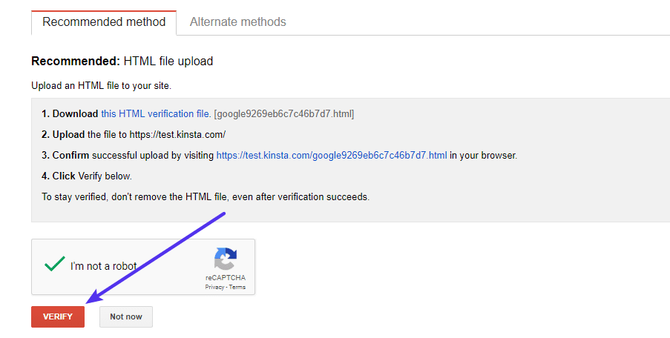
Task: Download this HTML verification file link
Action: pos(156,114)
